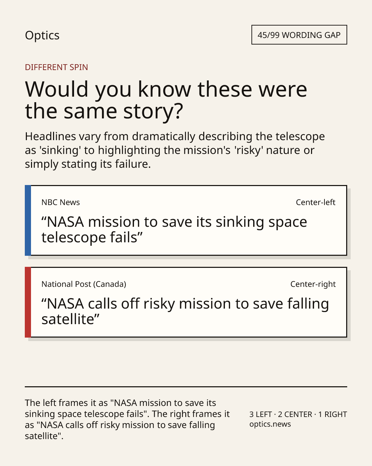Open the 'Would you know these were' headline
372x466 pixels.
coord(166,100)
